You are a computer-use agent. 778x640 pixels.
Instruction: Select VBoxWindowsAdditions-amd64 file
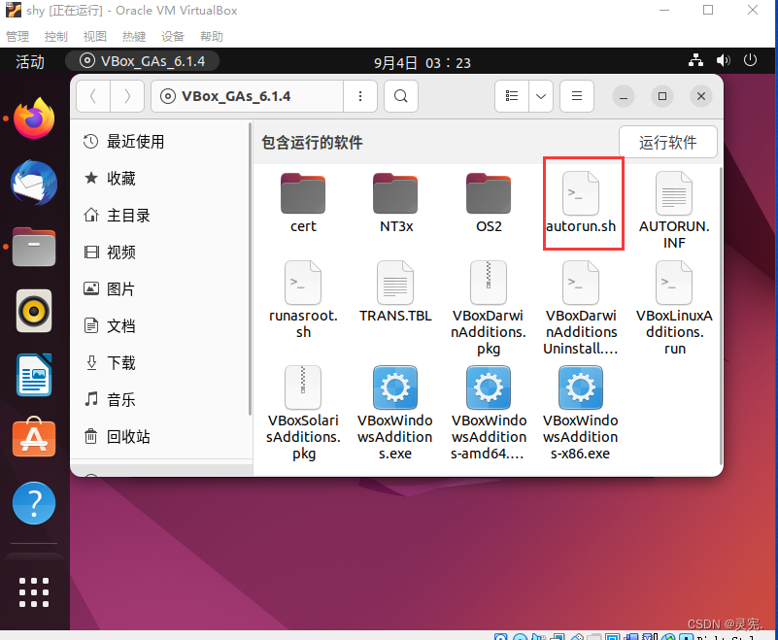coord(489,413)
